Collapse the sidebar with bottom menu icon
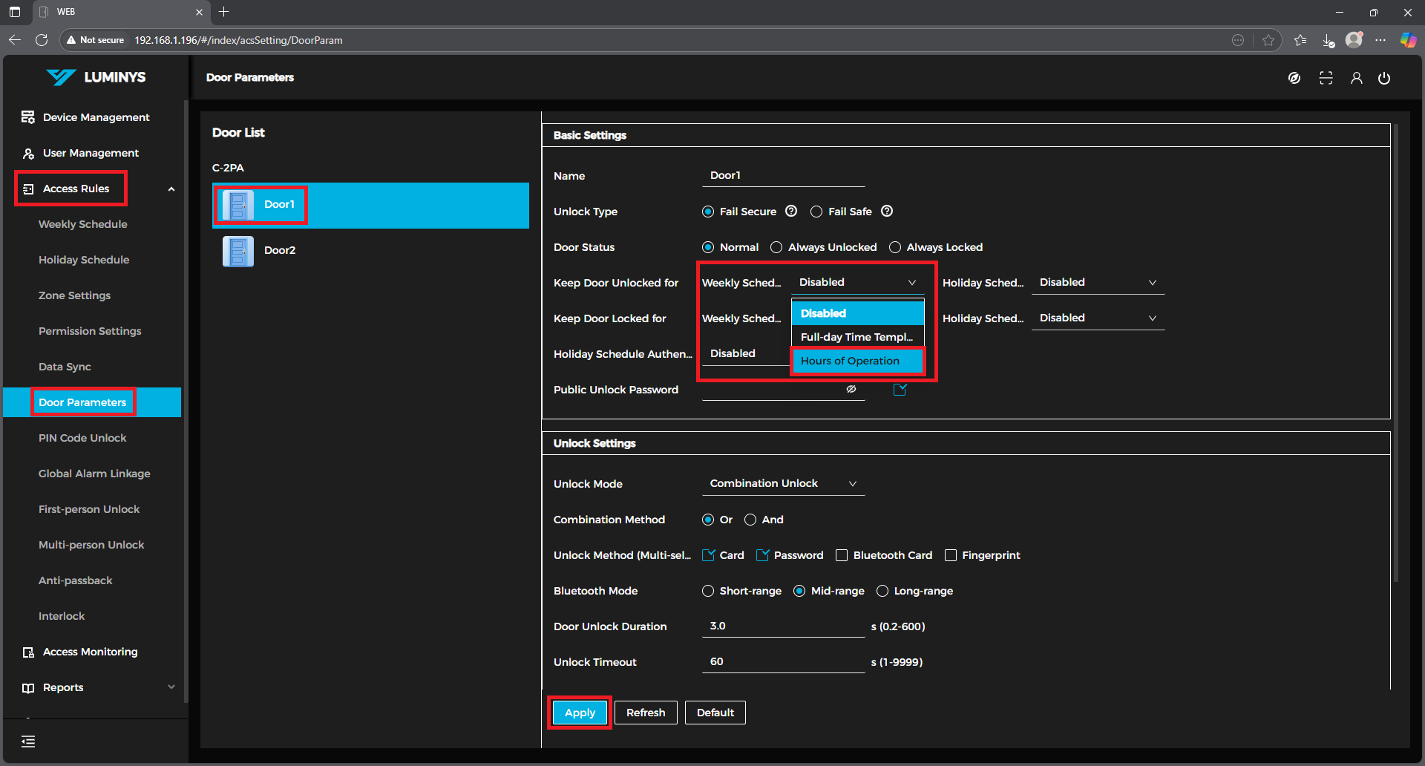Viewport: 1425px width, 766px height. tap(28, 741)
